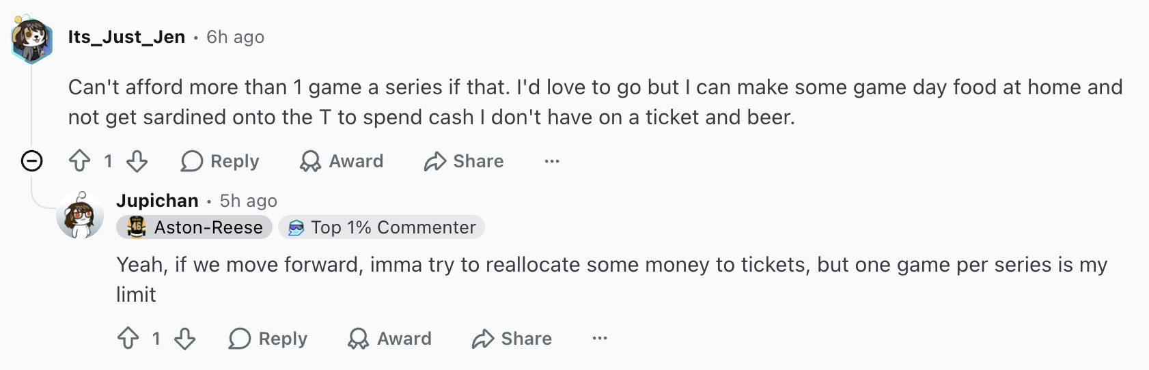
Task: Upvote the Its_Just_Jen comment
Action: 80,161
